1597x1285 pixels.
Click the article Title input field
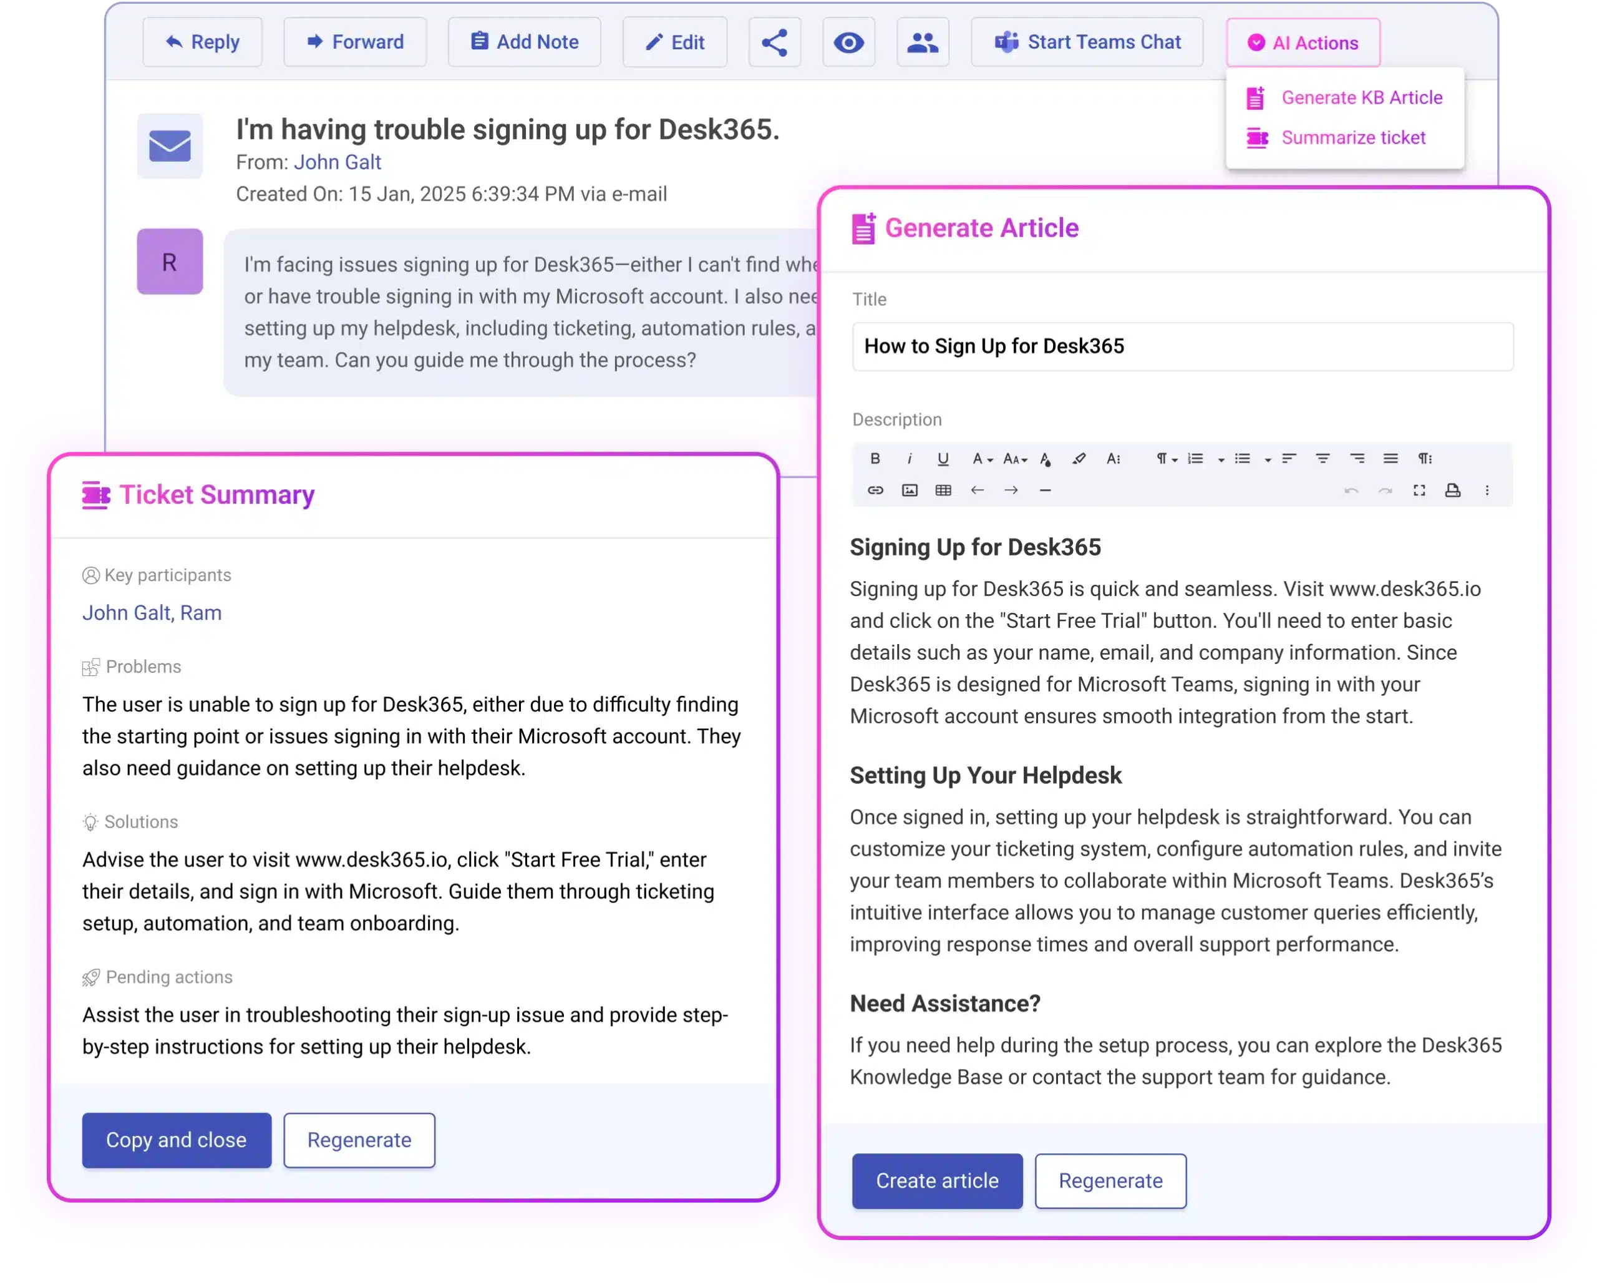(1182, 346)
